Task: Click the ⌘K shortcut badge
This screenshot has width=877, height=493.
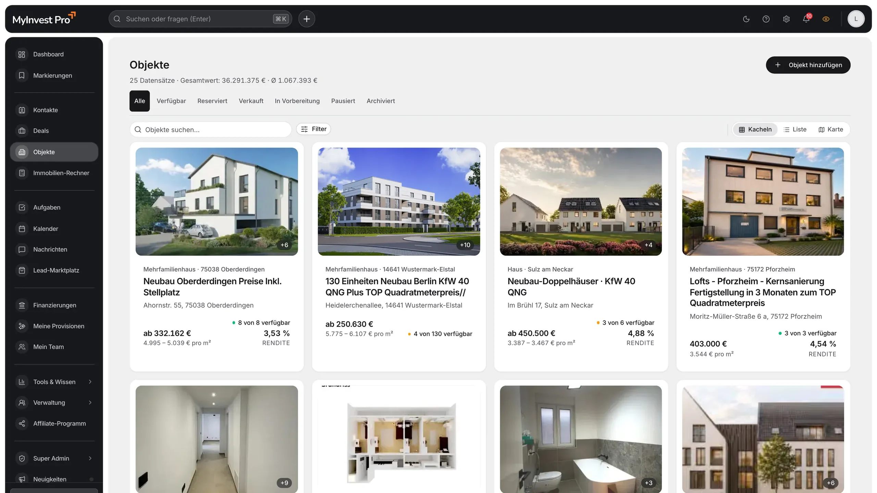Action: (x=281, y=19)
